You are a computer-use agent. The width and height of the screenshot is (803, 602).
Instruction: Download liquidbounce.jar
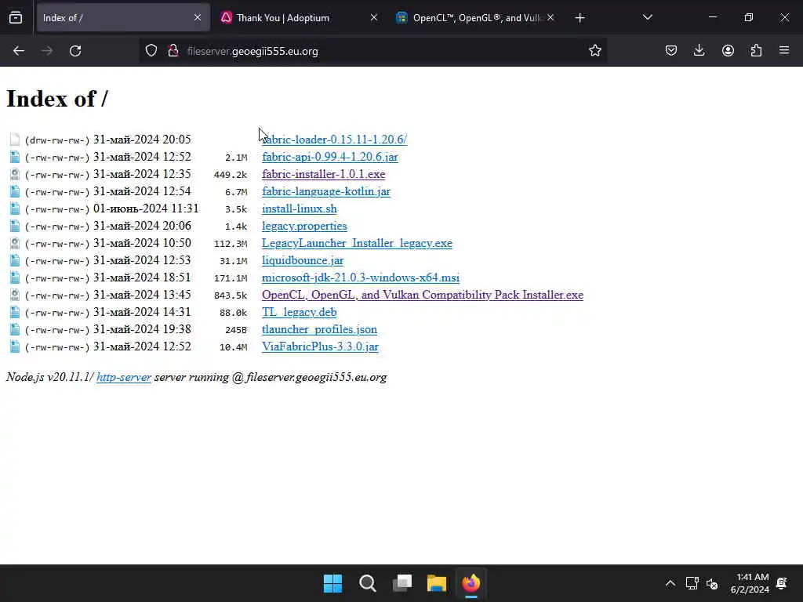click(x=303, y=260)
